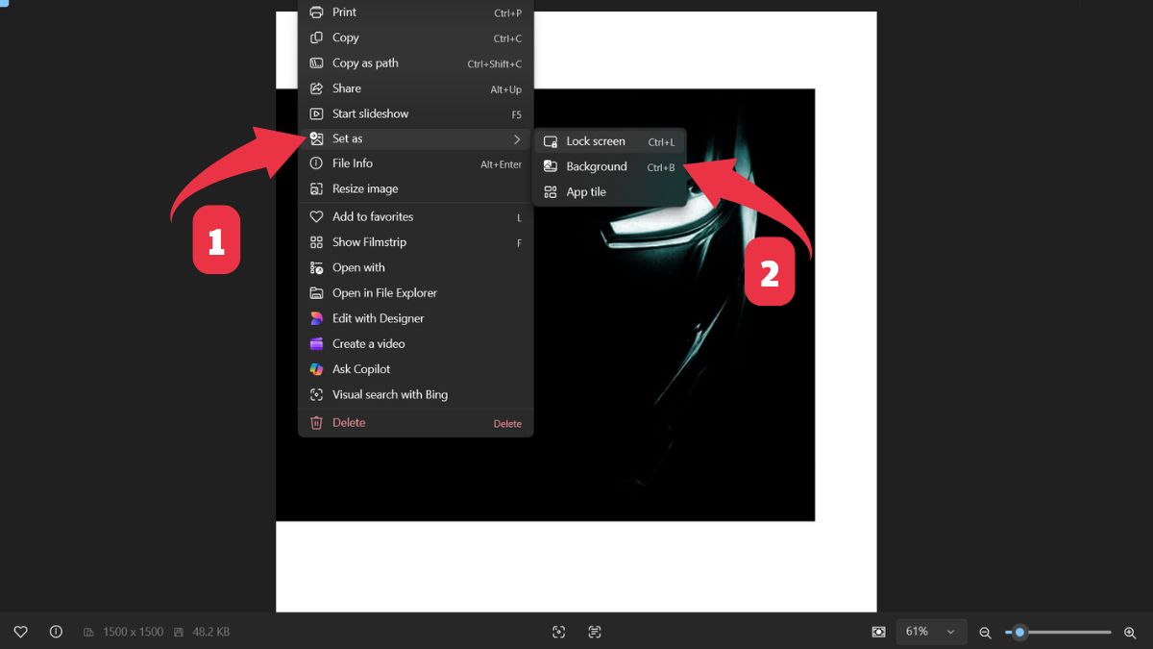Choose Resize image from the menu
The image size is (1153, 649).
(x=415, y=189)
